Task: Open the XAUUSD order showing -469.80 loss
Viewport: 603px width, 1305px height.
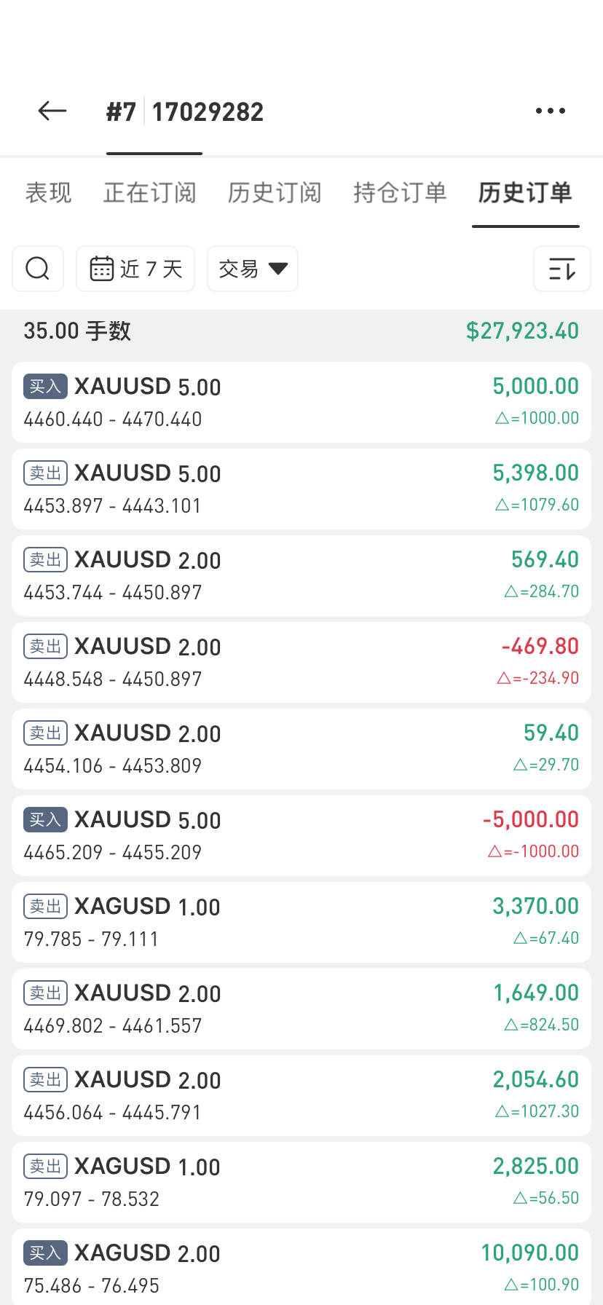Action: coord(301,662)
